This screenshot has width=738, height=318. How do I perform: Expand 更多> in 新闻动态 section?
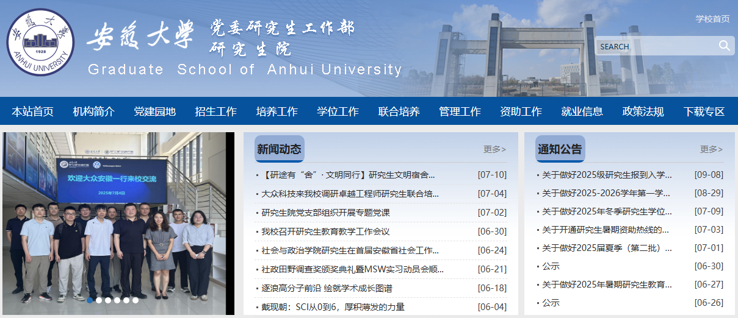click(494, 149)
